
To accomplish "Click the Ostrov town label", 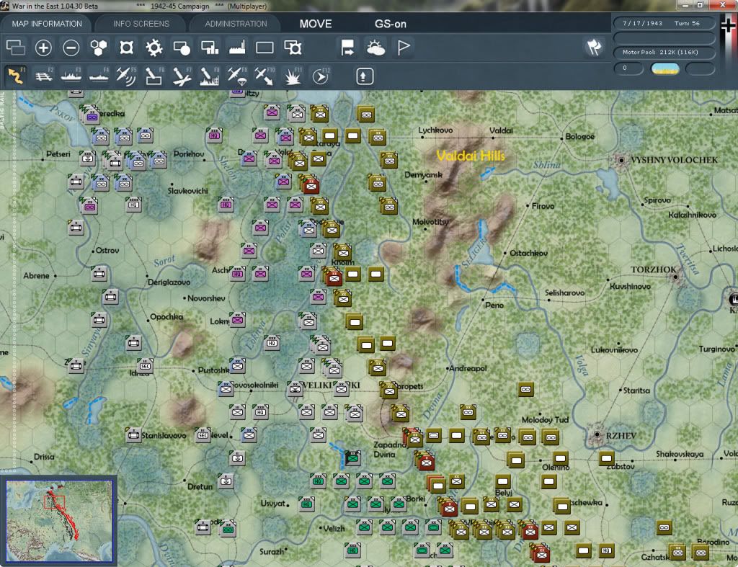I will (107, 250).
